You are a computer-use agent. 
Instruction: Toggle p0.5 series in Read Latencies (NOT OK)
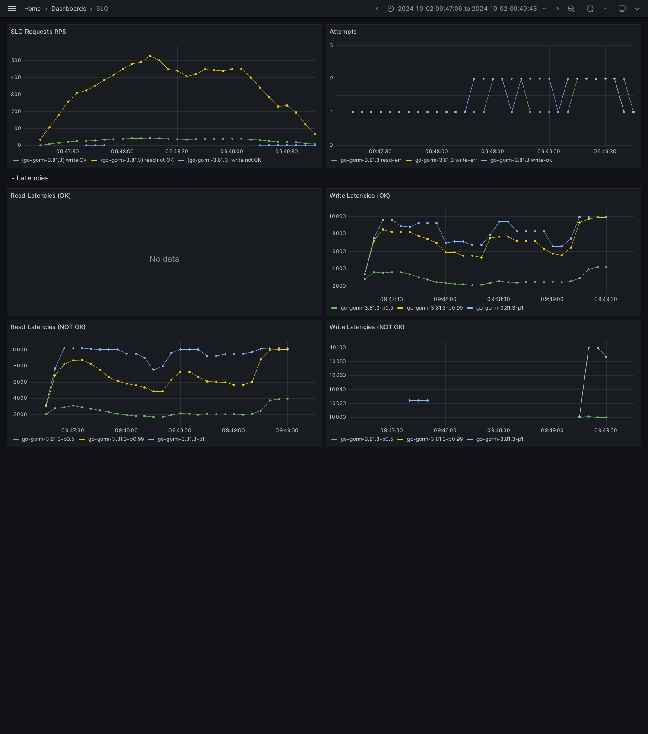(x=48, y=439)
